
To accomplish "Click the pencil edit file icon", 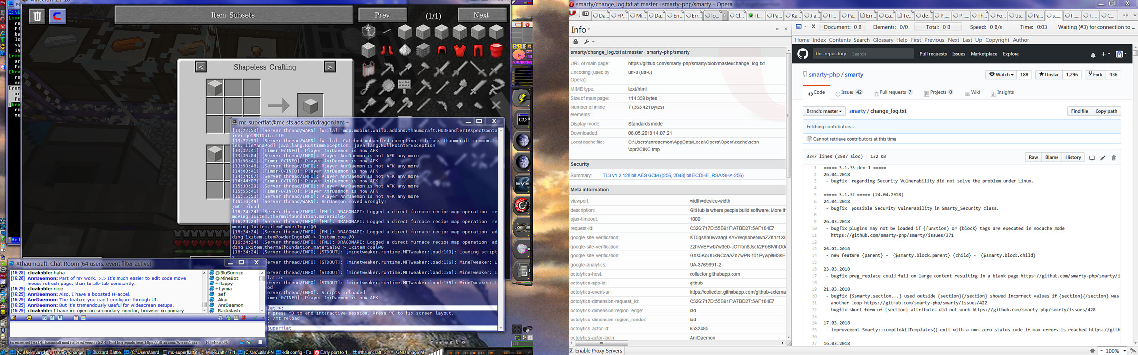I will [1103, 158].
